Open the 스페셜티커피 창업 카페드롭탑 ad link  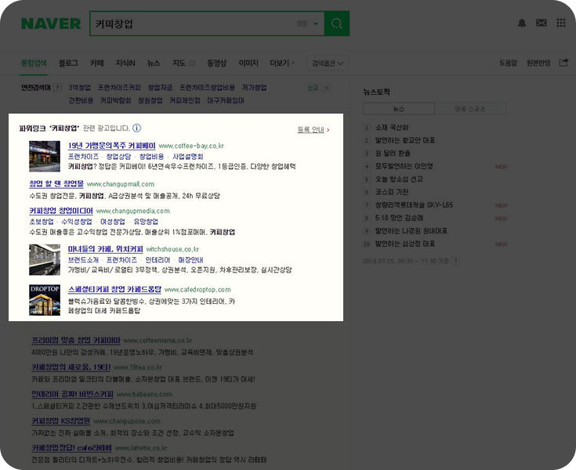click(x=114, y=289)
